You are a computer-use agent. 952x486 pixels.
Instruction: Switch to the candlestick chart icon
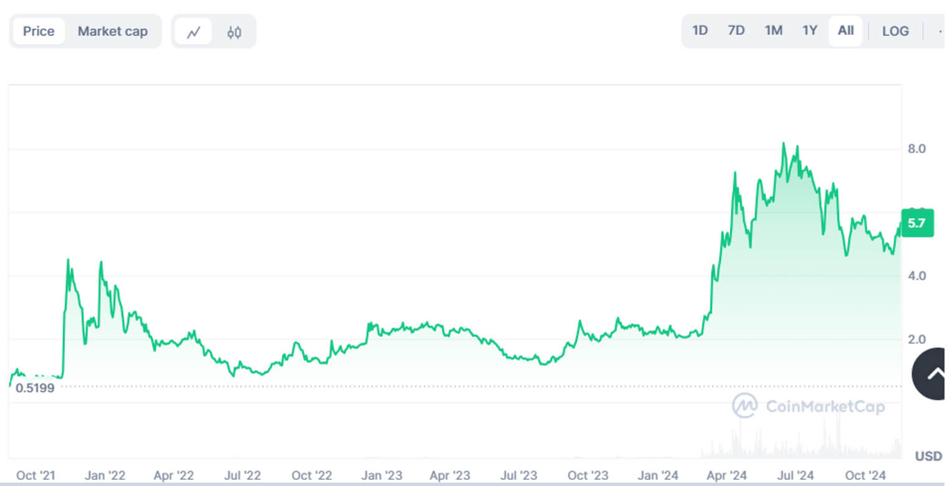234,32
